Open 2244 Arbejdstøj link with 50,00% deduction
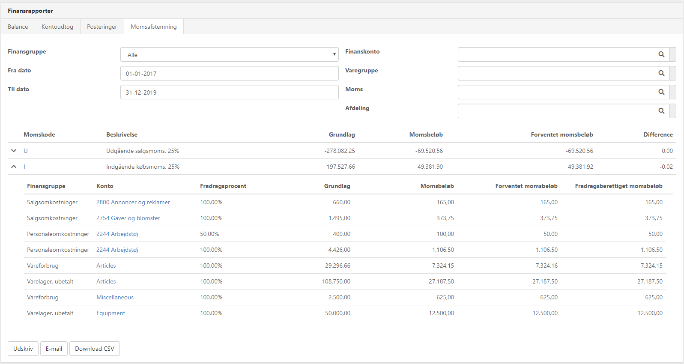 point(117,234)
